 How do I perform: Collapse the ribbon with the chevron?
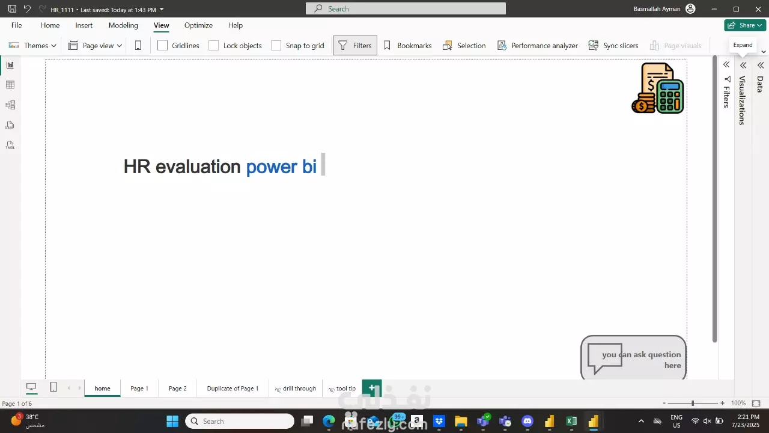tap(764, 52)
